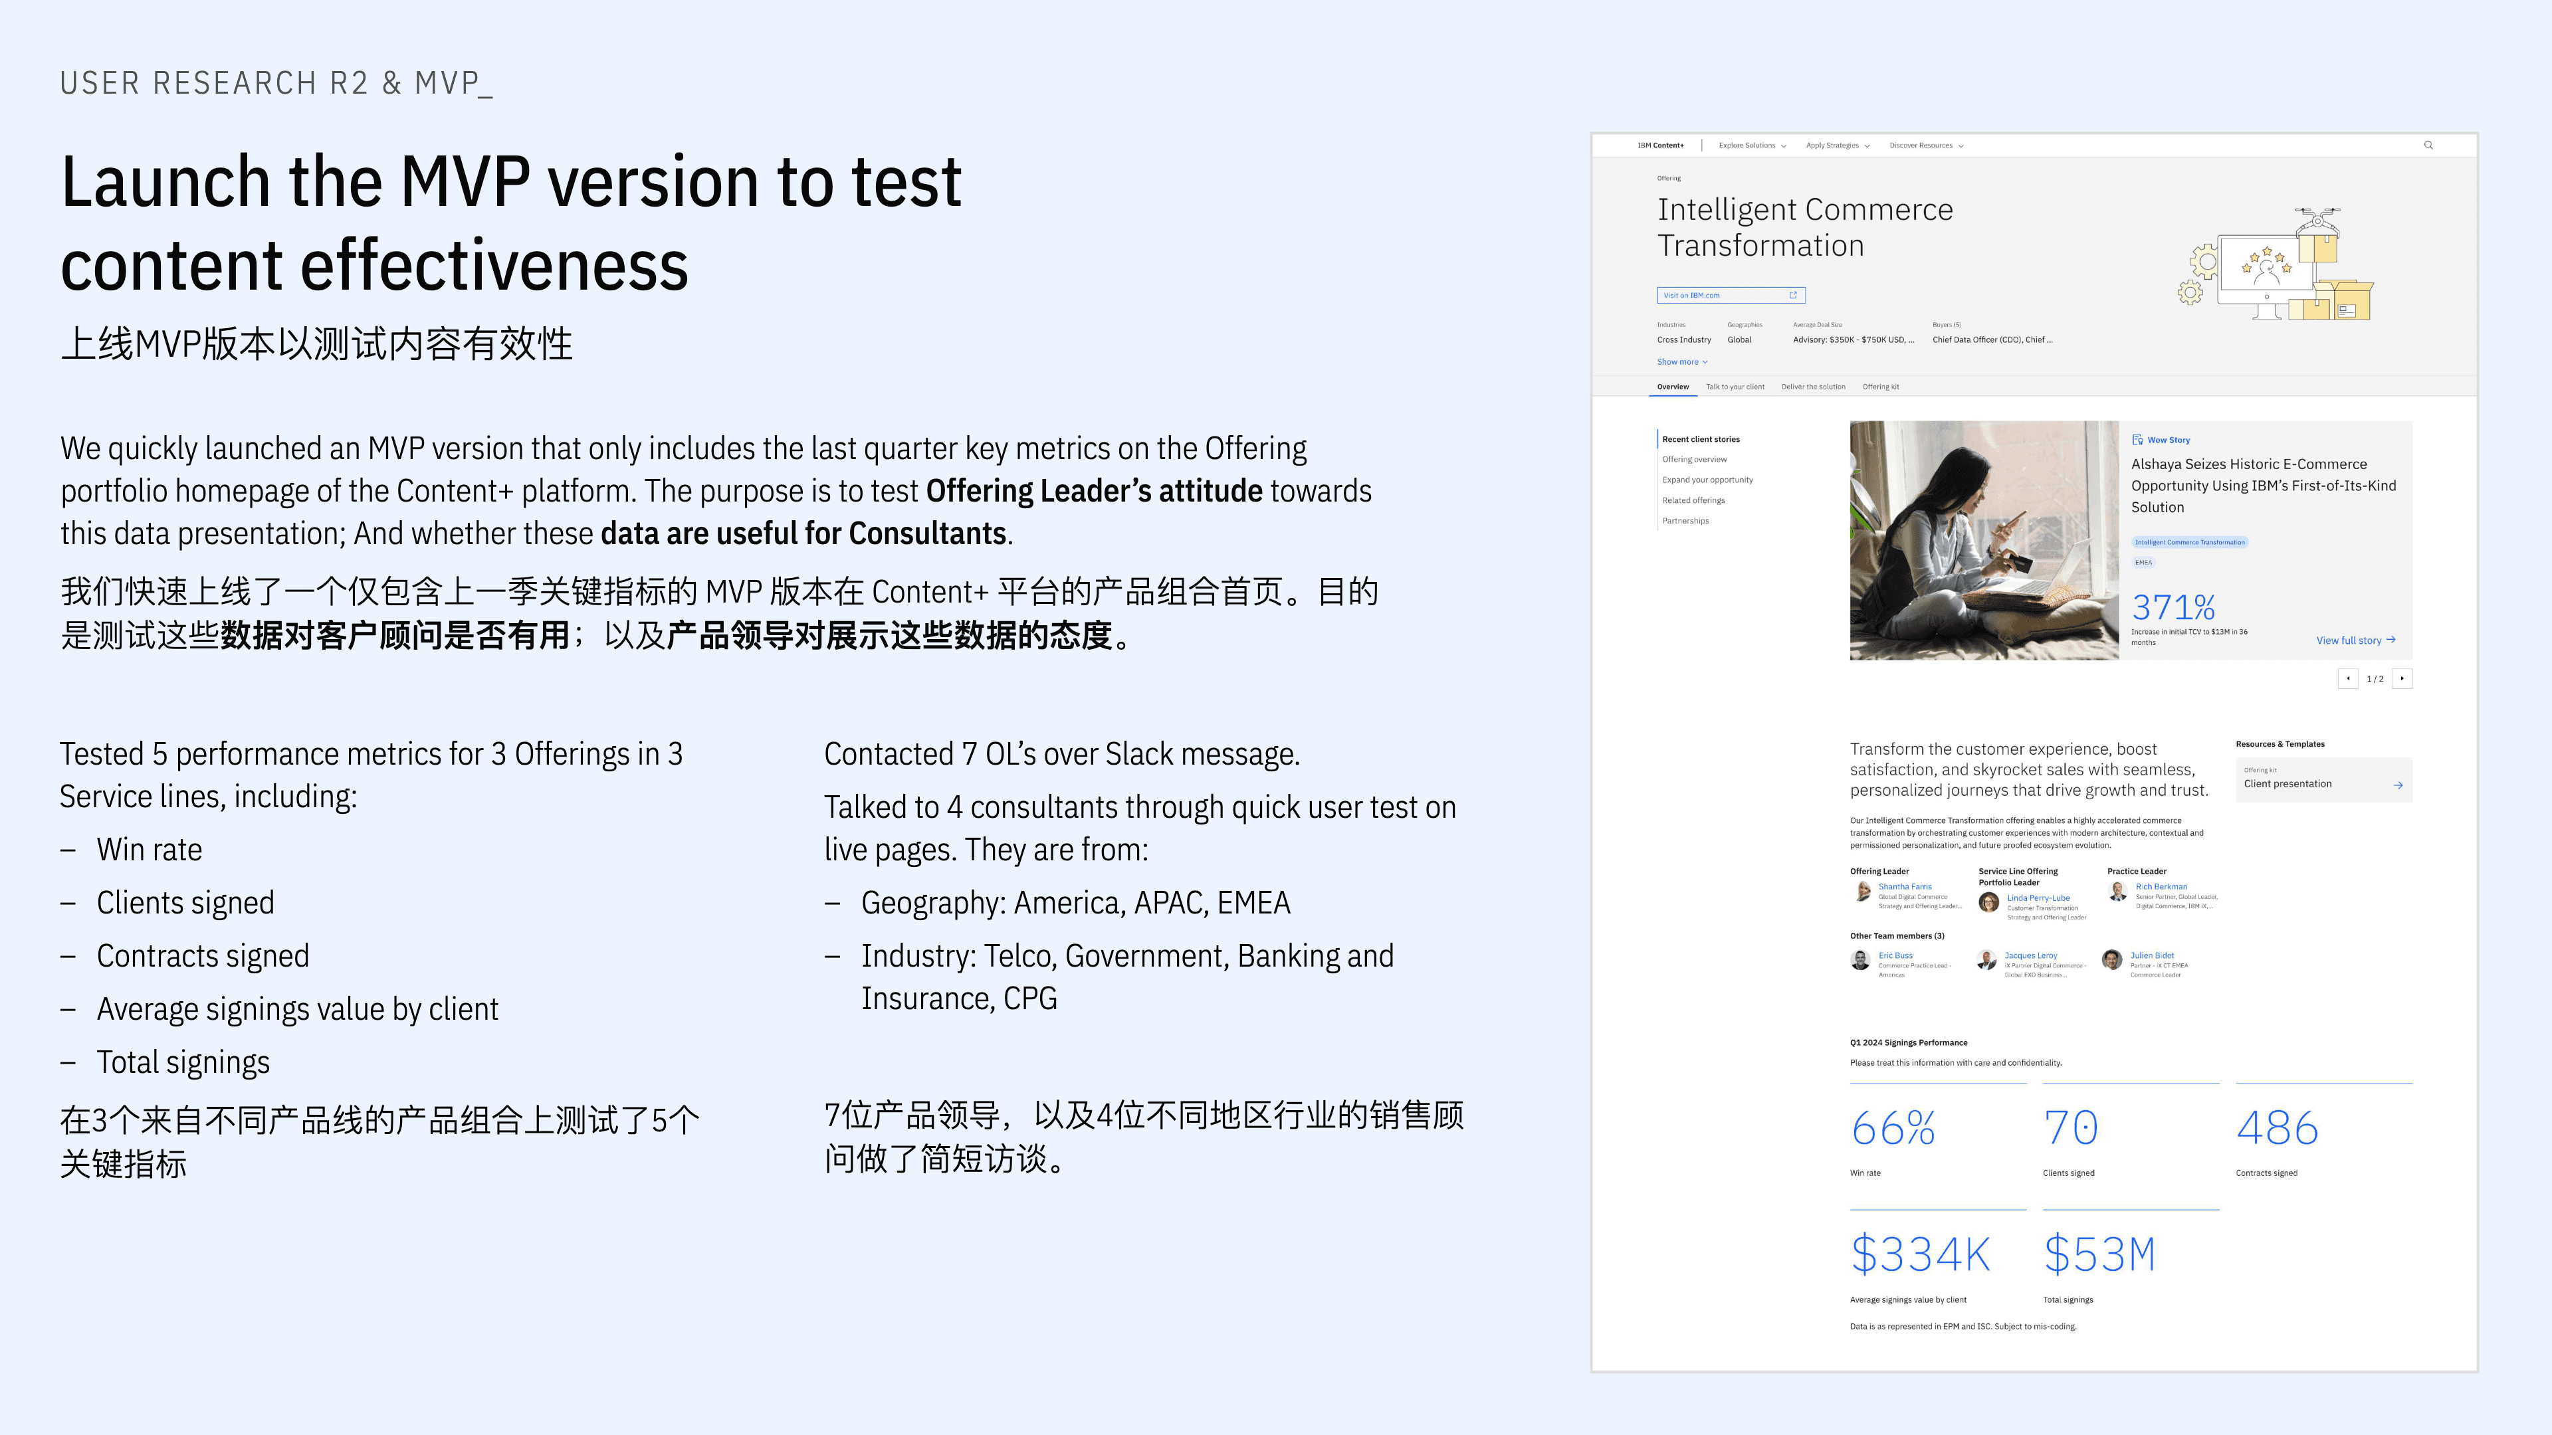Open the Deliver the solution tab
This screenshot has width=2552, height=1435.
[1813, 387]
